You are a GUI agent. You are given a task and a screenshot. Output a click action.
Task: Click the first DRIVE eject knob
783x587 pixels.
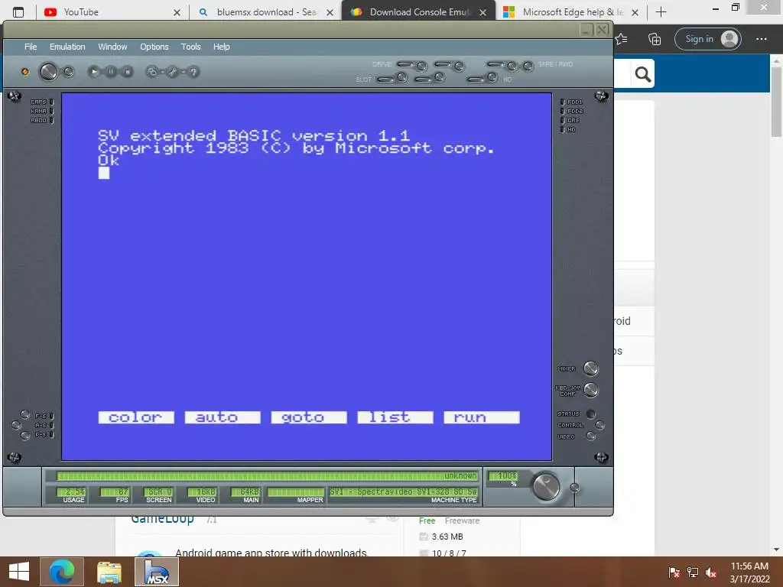422,66
